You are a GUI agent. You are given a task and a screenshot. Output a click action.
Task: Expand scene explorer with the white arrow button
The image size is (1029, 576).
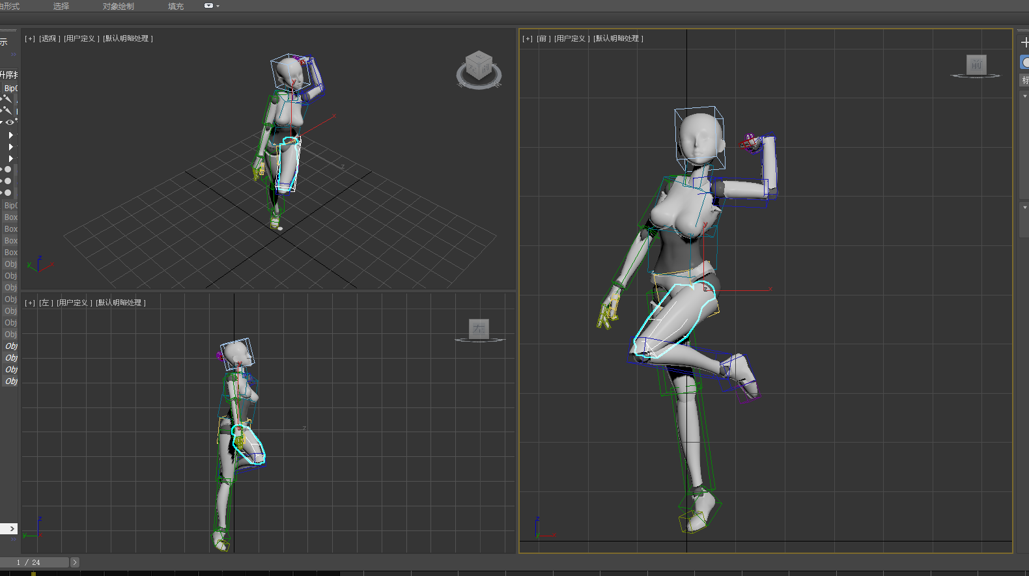pos(8,528)
